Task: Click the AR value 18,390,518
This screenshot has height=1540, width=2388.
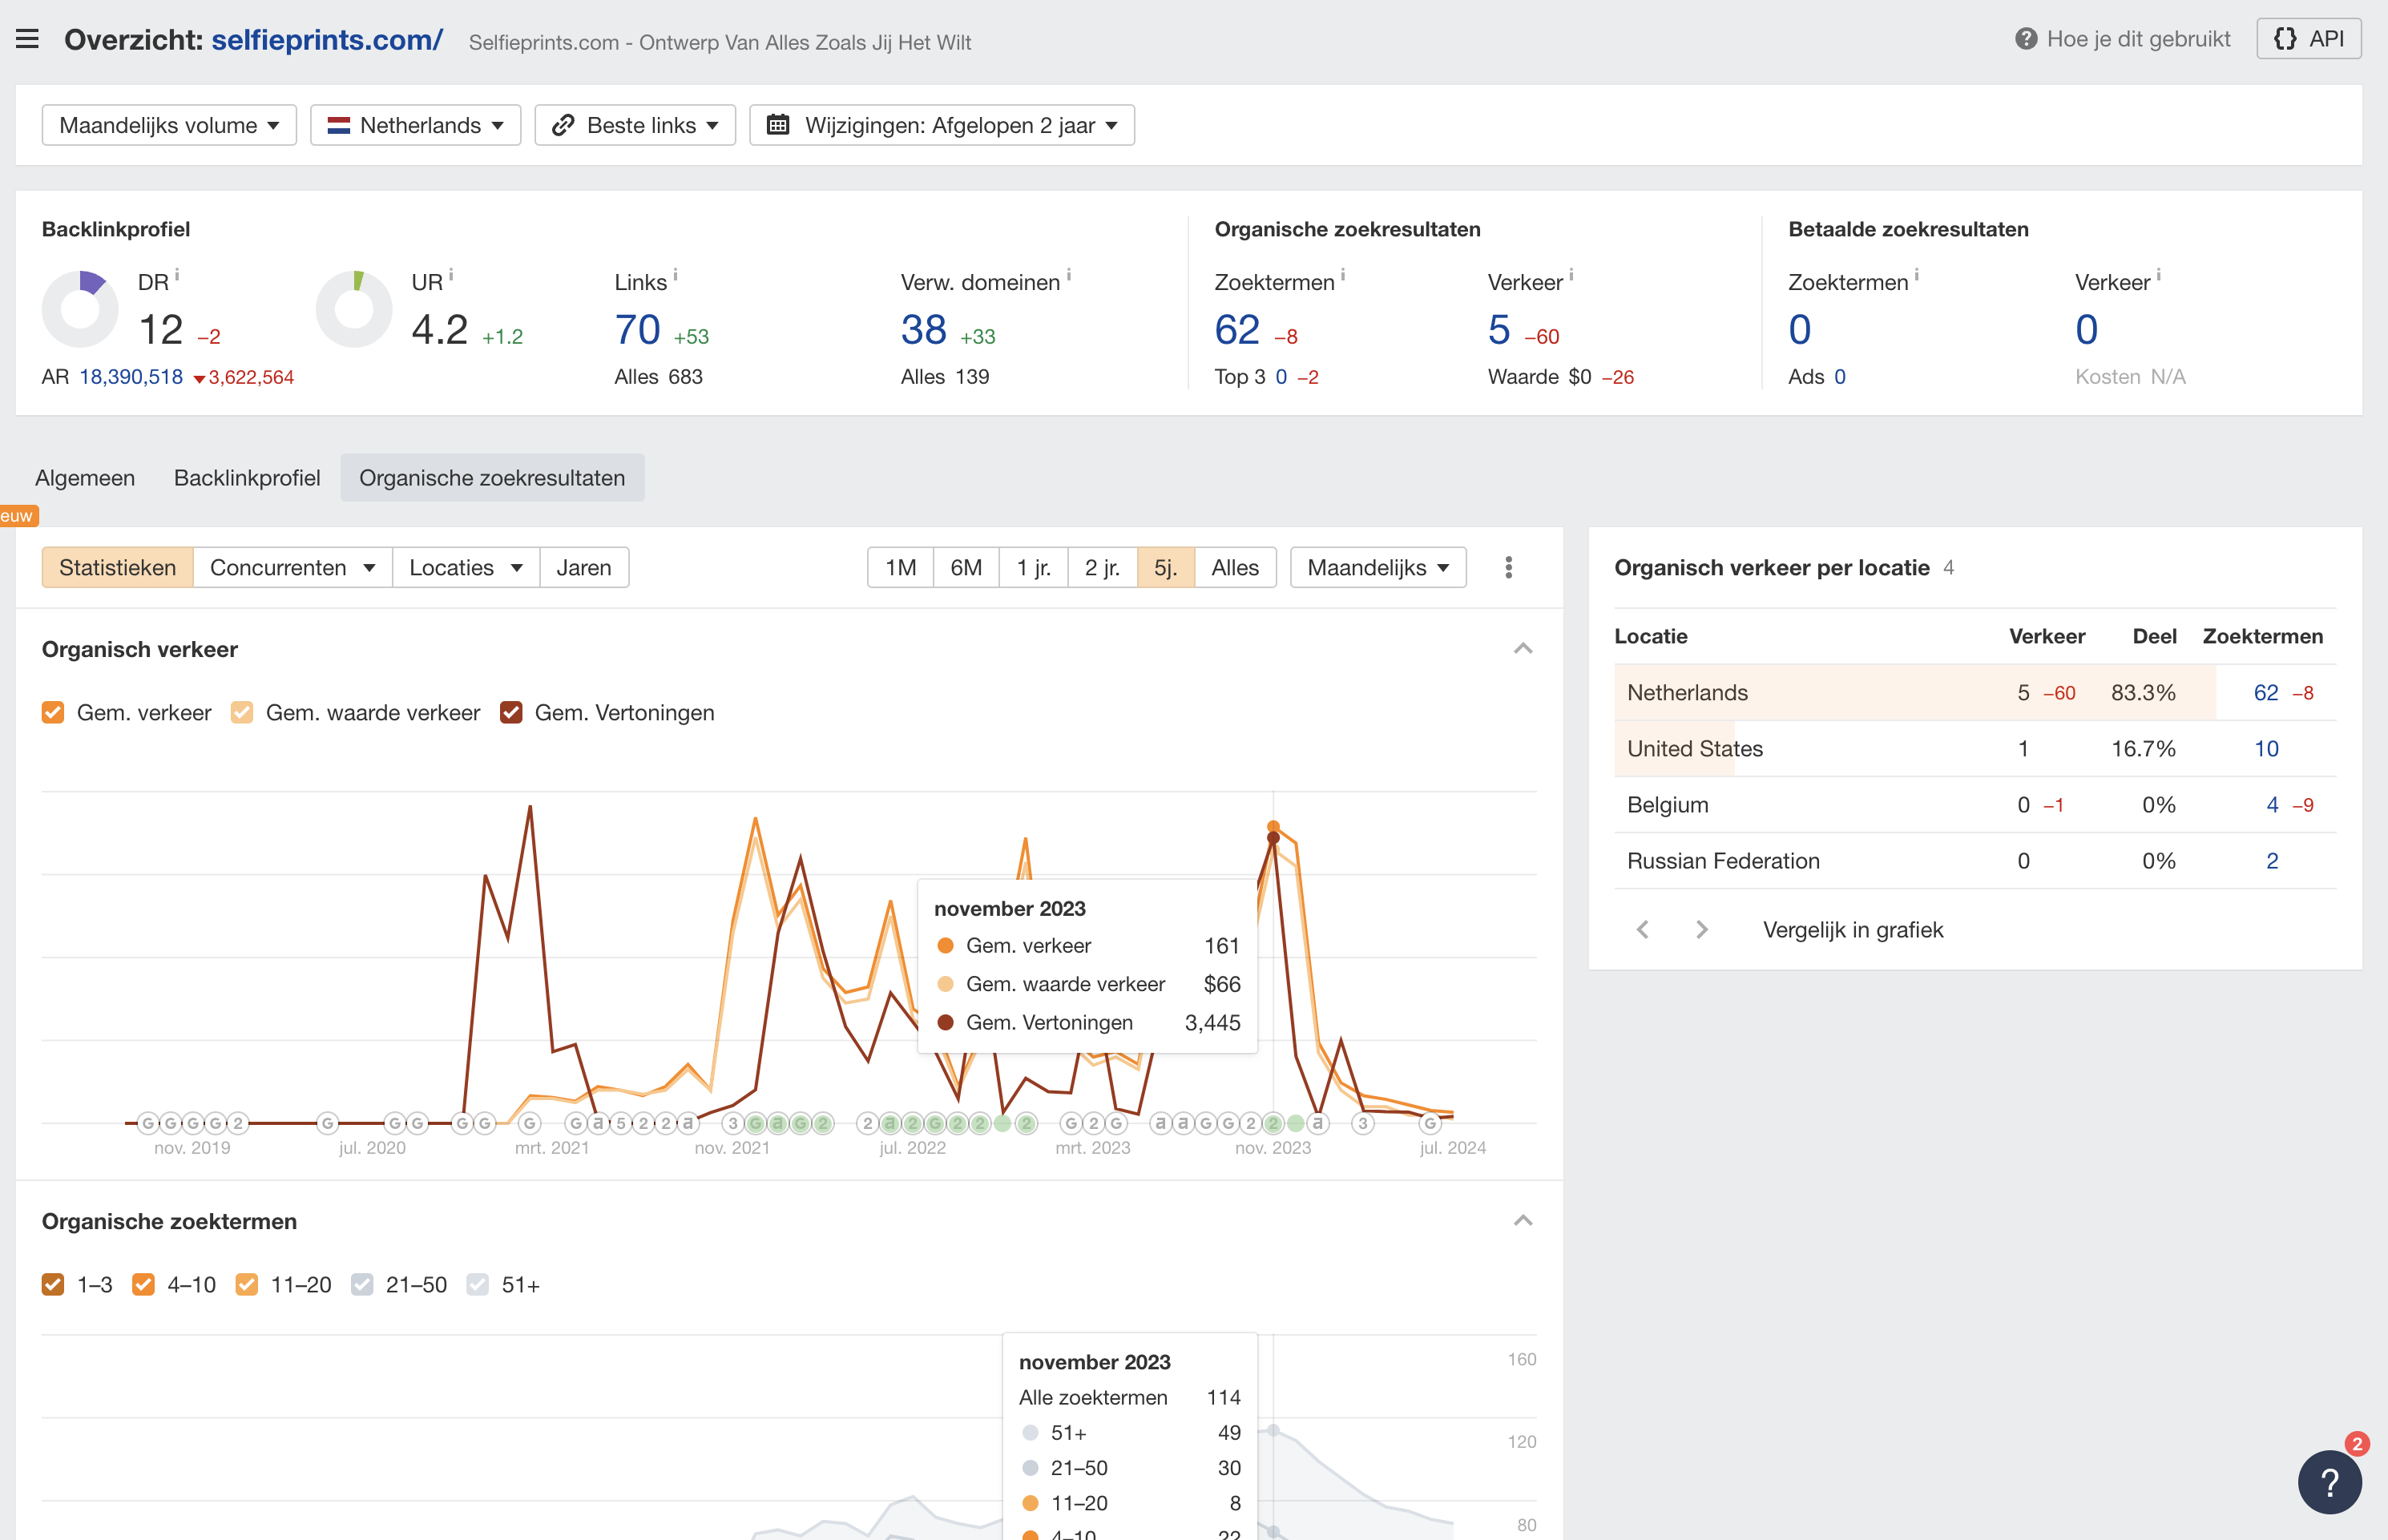Action: coord(131,377)
